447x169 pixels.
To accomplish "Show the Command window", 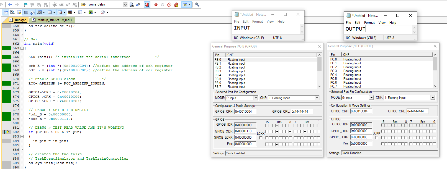I will (6, 12).
